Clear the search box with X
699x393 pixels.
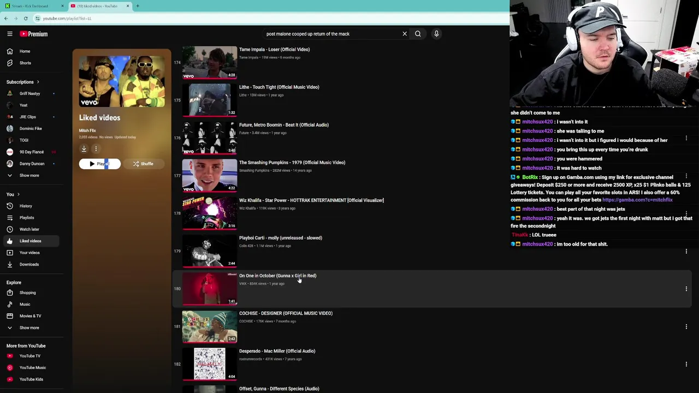pyautogui.click(x=405, y=34)
